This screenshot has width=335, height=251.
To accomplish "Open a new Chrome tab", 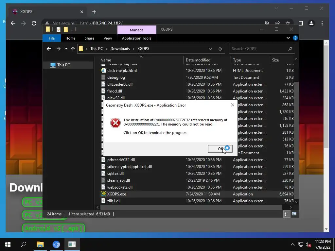I will pos(94,12).
